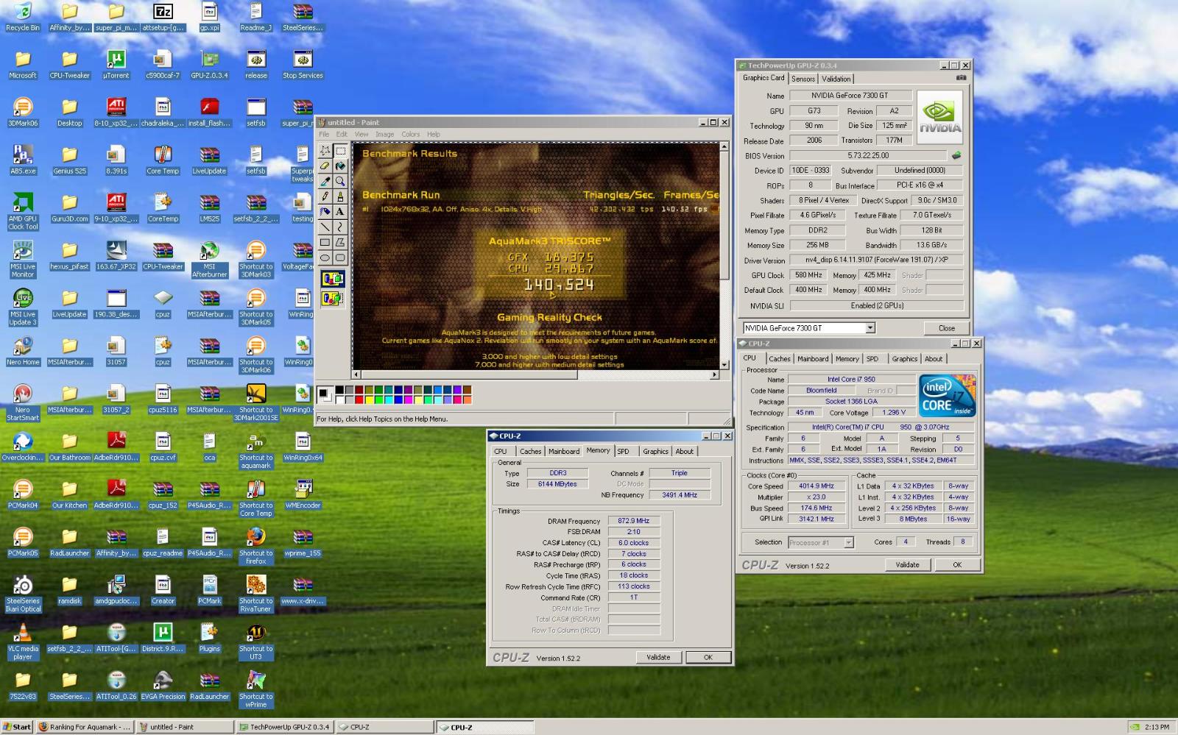This screenshot has width=1178, height=735.
Task: Select the Brush tool in Paint
Action: (x=340, y=196)
